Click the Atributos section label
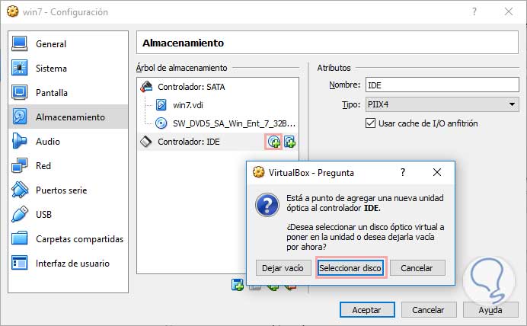Viewport: 527px width, 326px height. 334,68
